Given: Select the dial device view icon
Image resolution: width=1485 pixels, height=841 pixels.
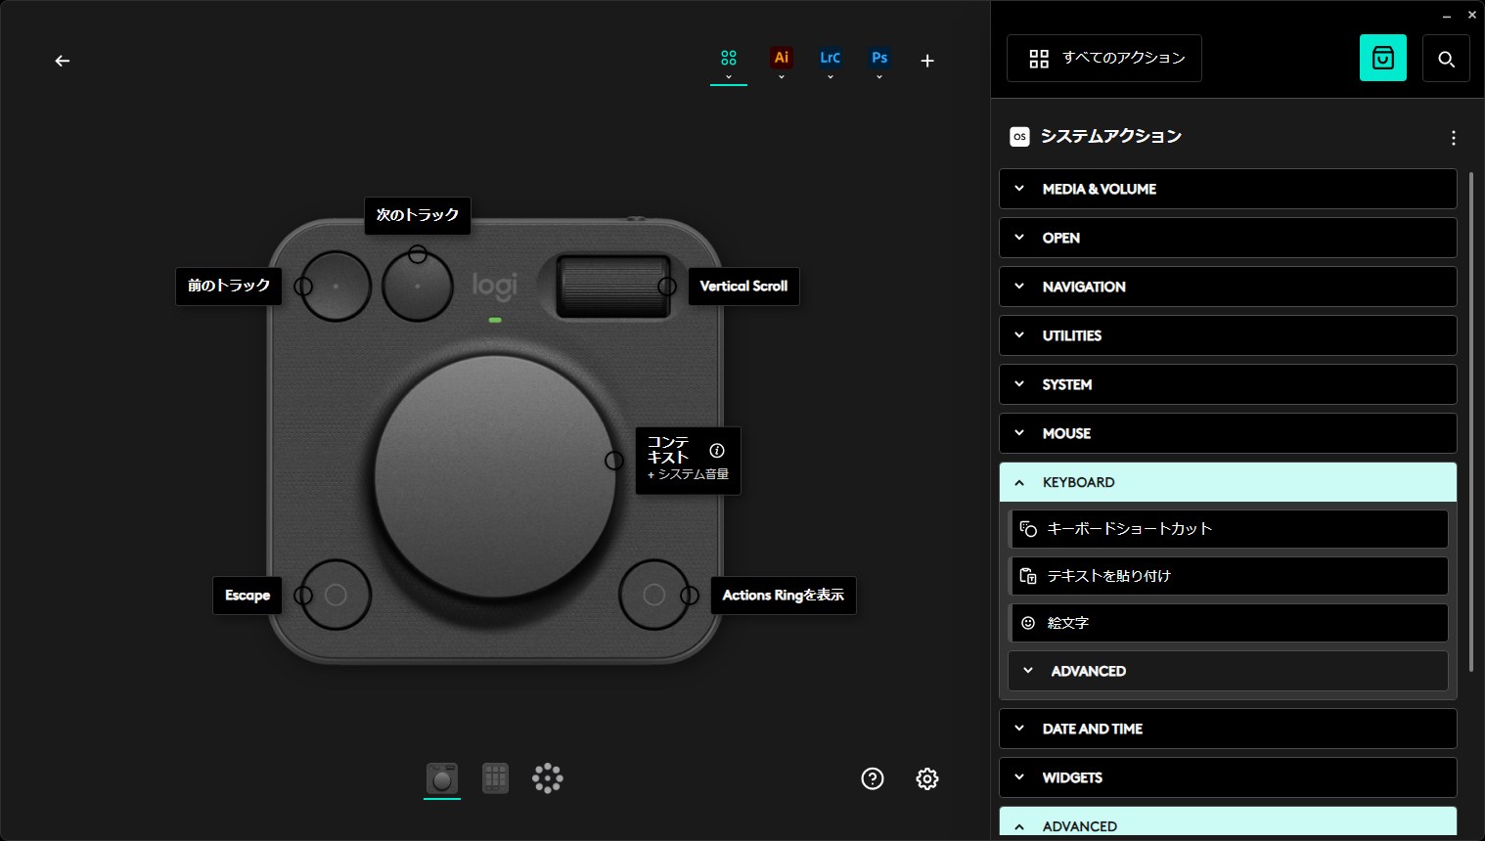Looking at the screenshot, I should point(442,778).
